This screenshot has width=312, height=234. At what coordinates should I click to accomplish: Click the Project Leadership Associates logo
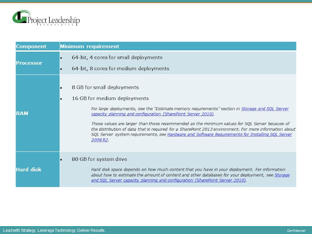[46, 18]
